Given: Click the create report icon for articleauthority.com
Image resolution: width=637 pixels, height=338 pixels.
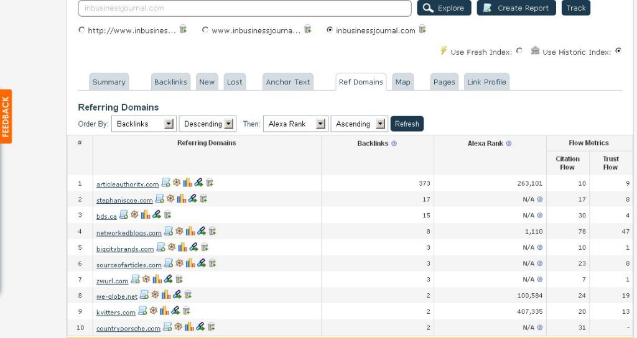Looking at the screenshot, I should pos(166,183).
